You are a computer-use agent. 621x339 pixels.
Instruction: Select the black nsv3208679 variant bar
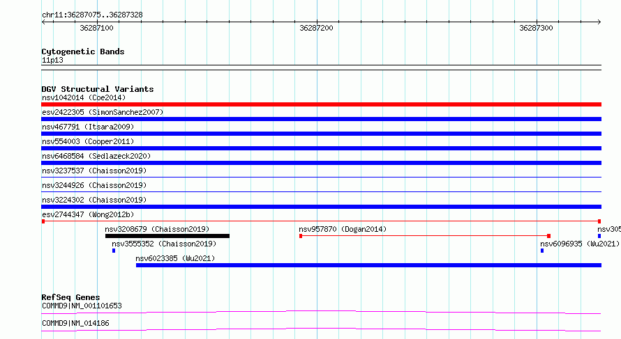pos(167,236)
